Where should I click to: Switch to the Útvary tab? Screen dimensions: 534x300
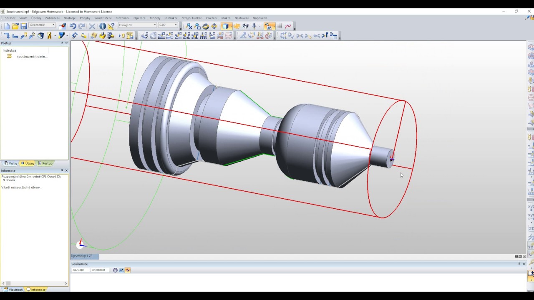point(28,163)
